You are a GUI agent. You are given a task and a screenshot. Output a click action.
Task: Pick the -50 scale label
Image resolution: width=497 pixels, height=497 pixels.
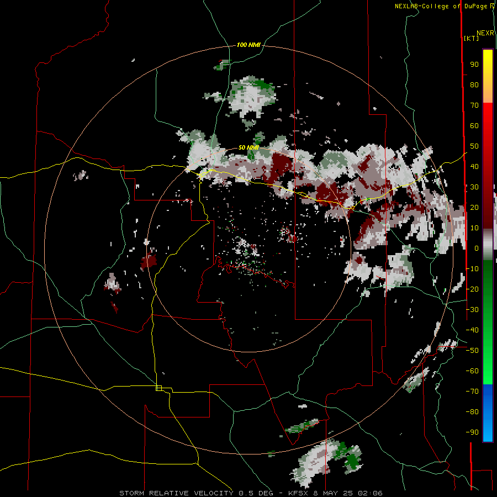(472, 351)
